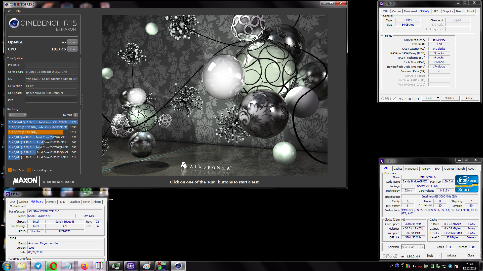Open Tools dropdown arrow in CPU tab window
The width and height of the screenshot is (483, 271).
[x=439, y=255]
